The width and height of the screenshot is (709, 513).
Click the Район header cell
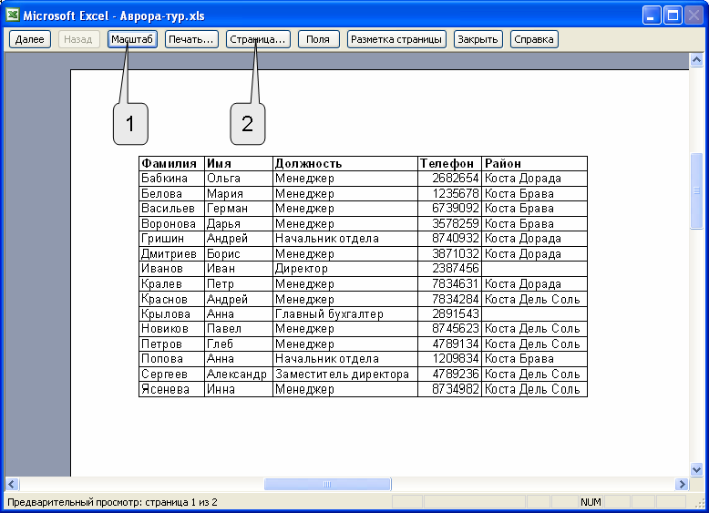[x=534, y=164]
